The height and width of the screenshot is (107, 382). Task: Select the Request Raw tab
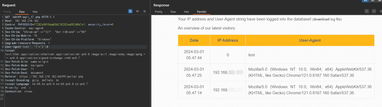[x=22, y=12]
